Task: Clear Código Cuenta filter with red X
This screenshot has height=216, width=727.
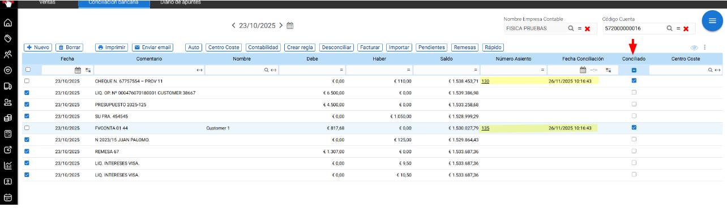Action: pos(686,28)
